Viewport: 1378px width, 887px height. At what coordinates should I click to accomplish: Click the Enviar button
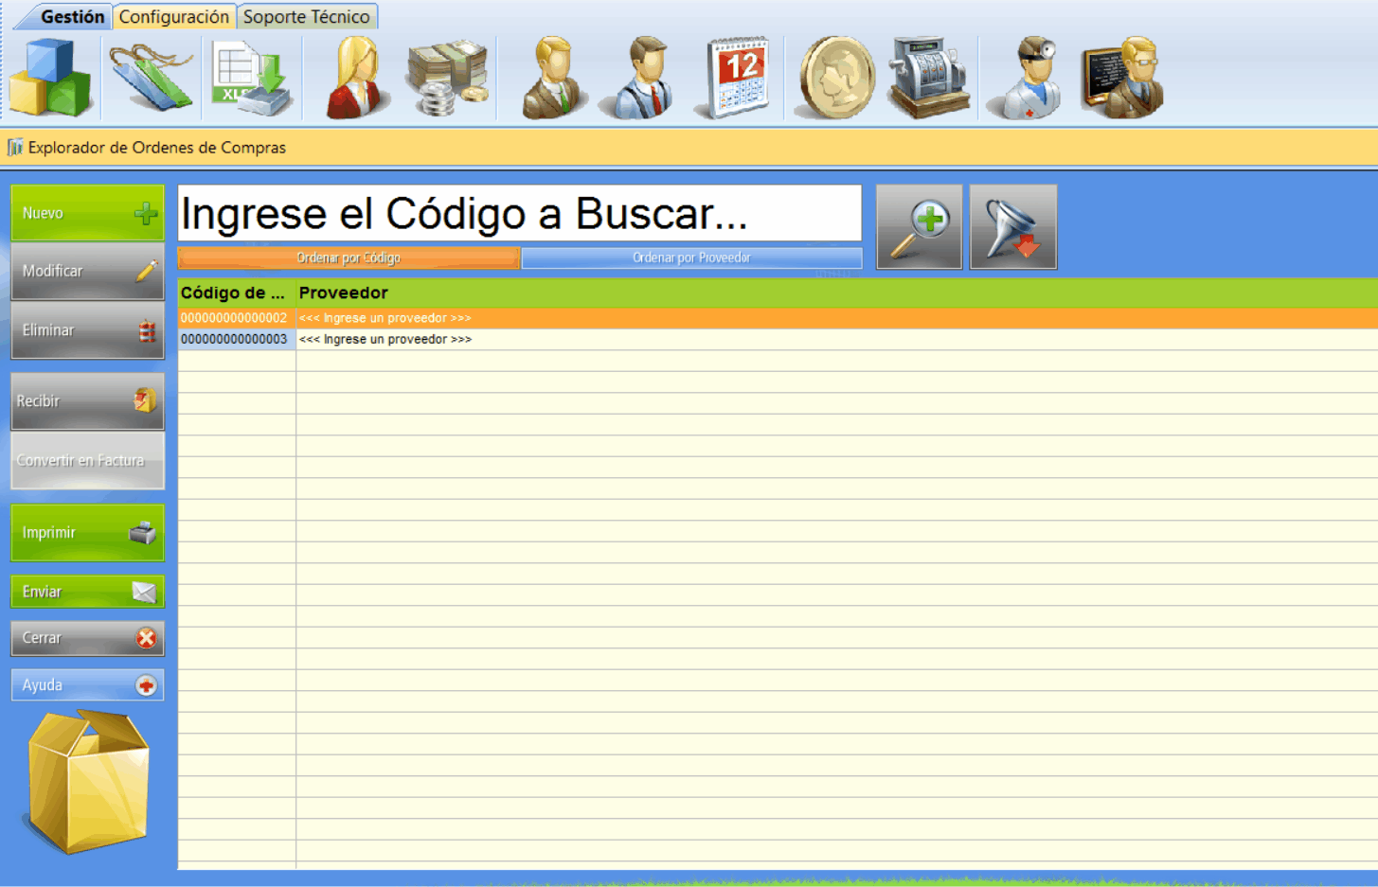[87, 592]
